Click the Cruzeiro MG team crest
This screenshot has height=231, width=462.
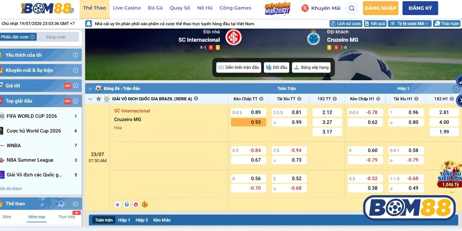313,38
